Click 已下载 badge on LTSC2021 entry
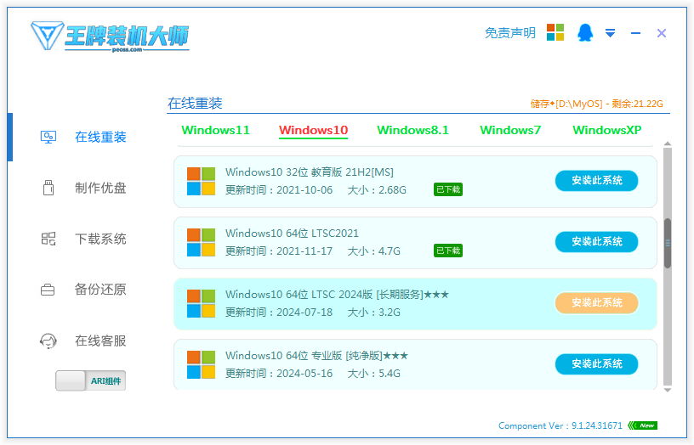Viewport: 694px width, 445px height. [448, 251]
